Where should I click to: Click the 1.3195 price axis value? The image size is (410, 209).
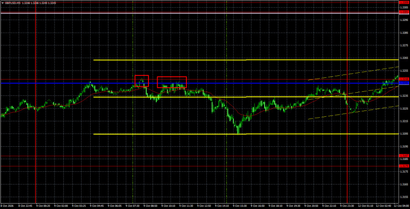403,146
